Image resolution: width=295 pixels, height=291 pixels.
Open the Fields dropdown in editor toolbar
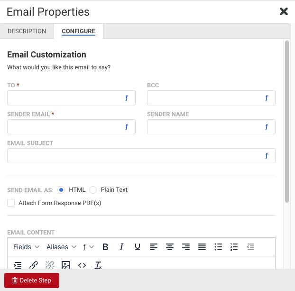(x=26, y=247)
